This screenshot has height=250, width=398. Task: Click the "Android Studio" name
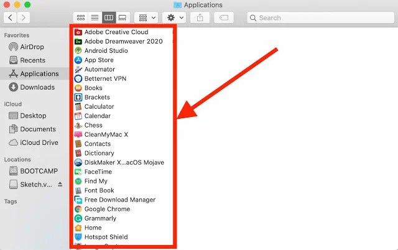pos(106,51)
